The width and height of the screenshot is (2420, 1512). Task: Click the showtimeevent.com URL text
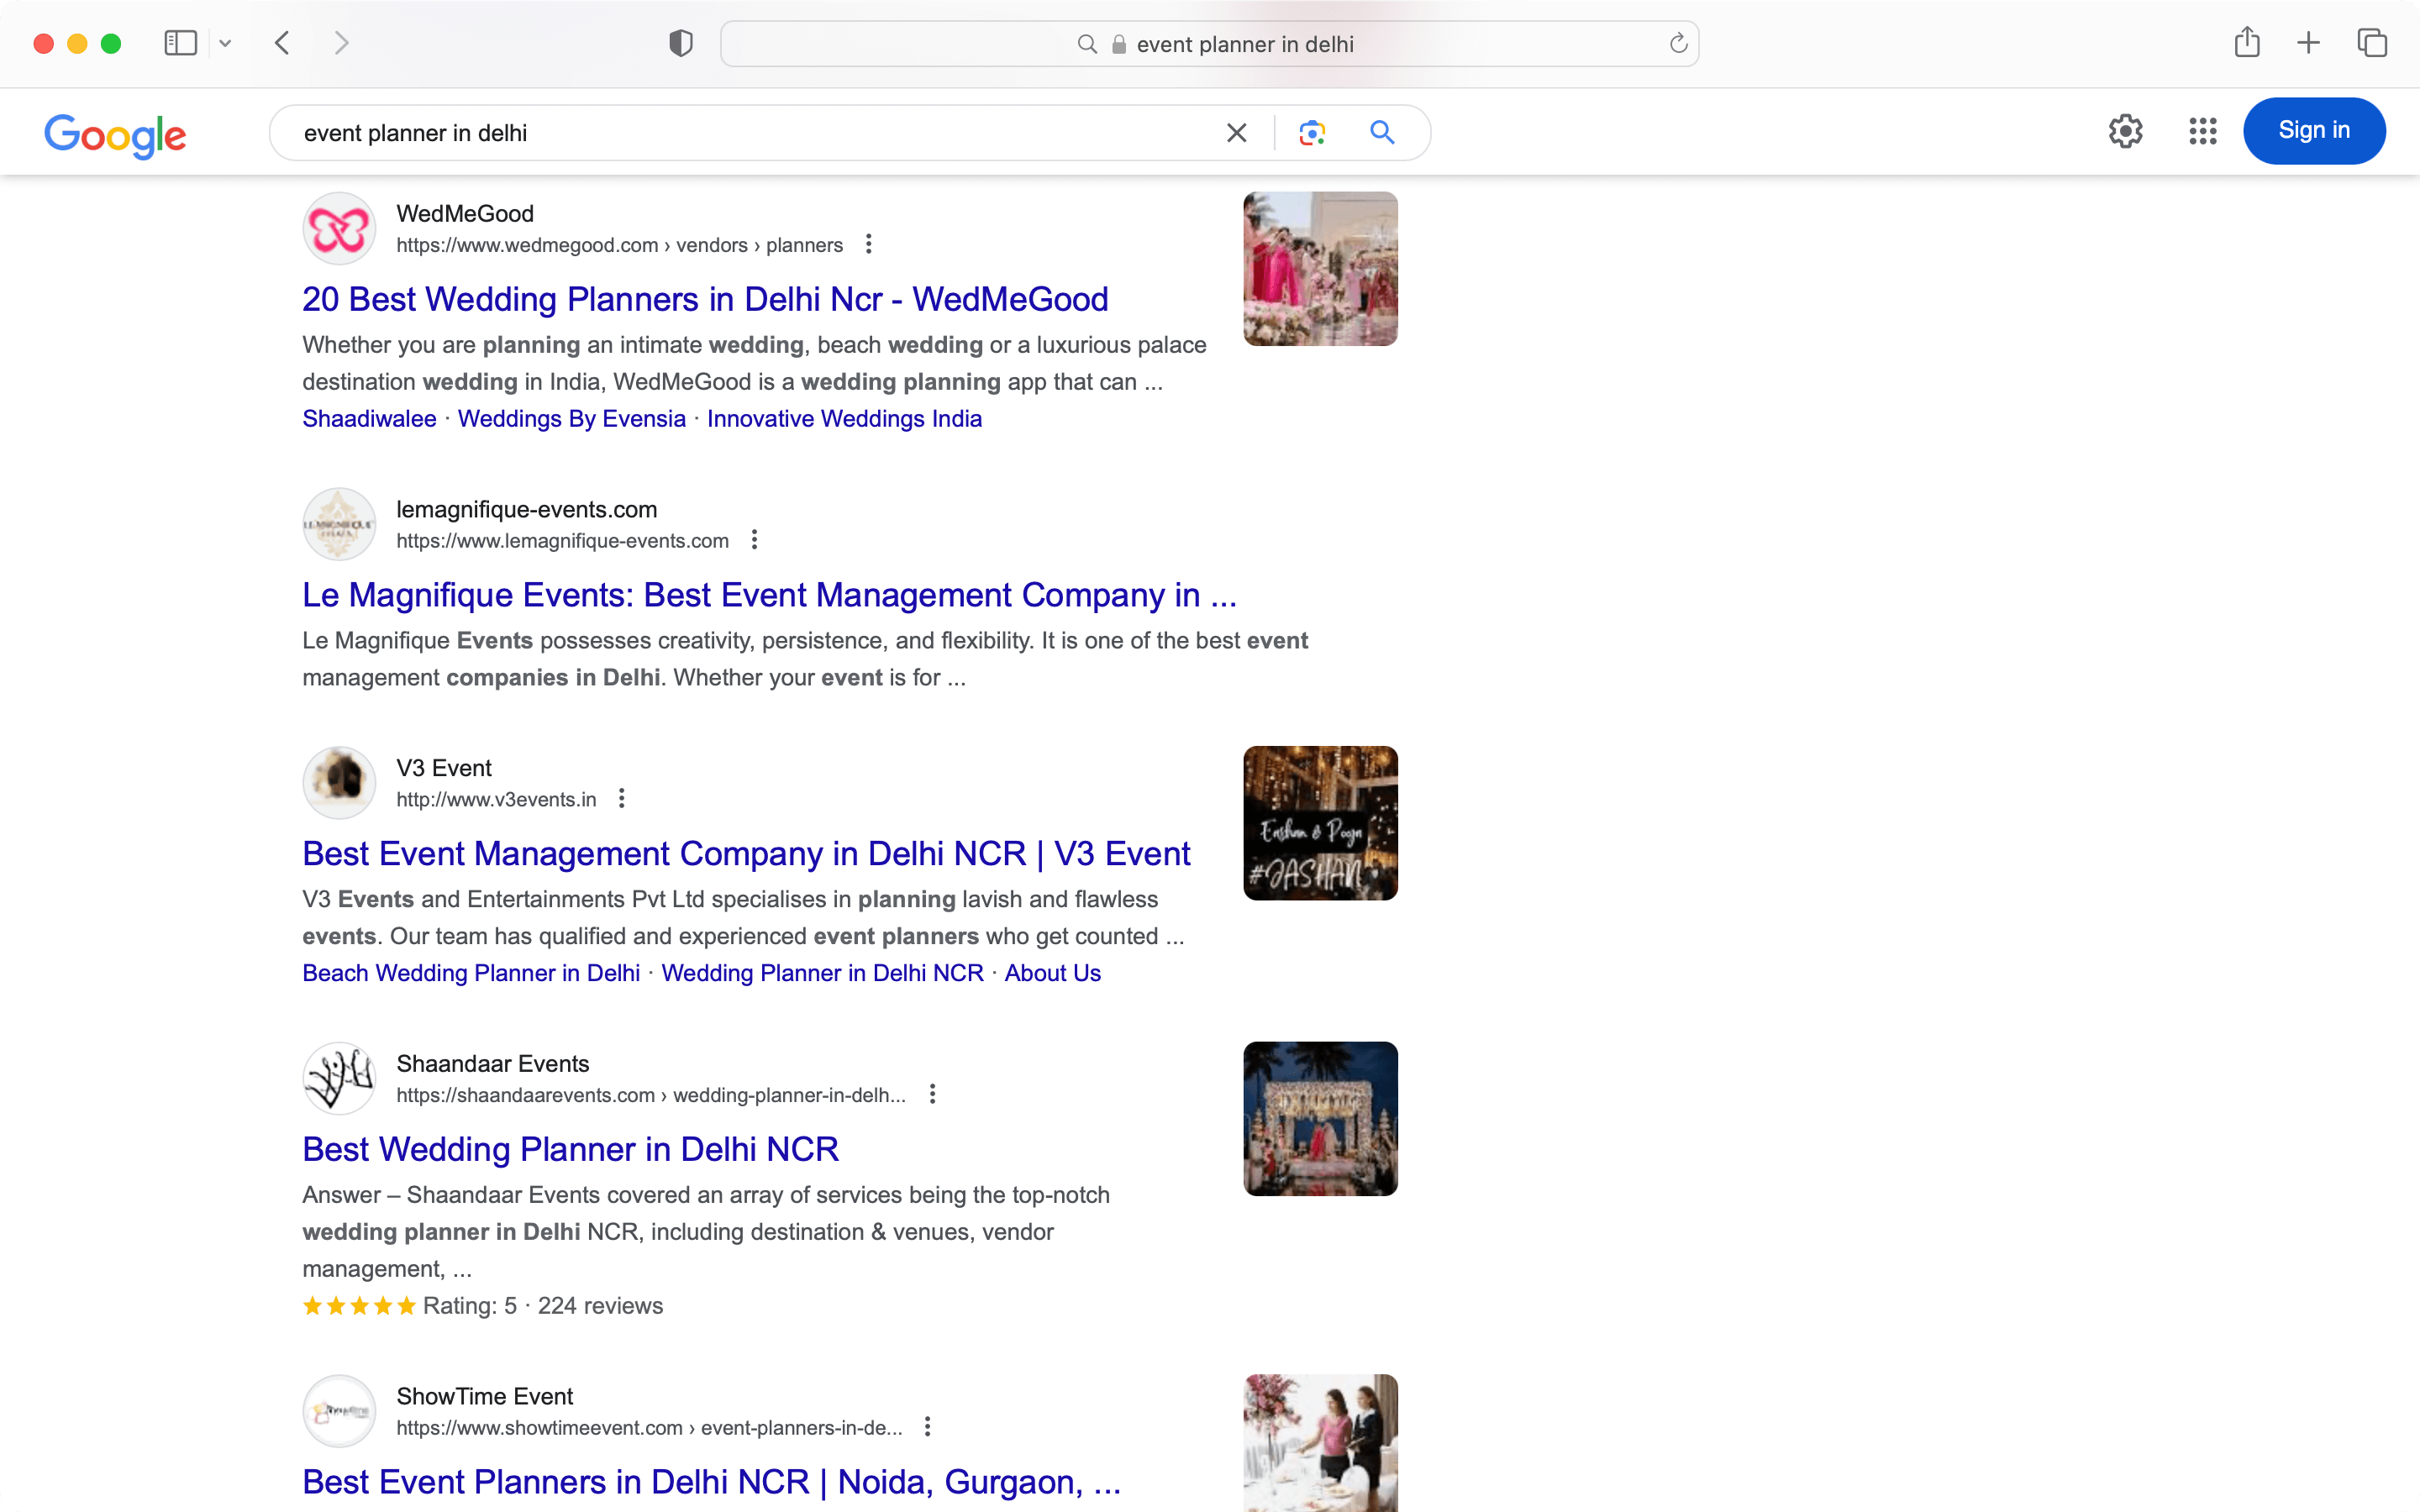click(x=649, y=1428)
